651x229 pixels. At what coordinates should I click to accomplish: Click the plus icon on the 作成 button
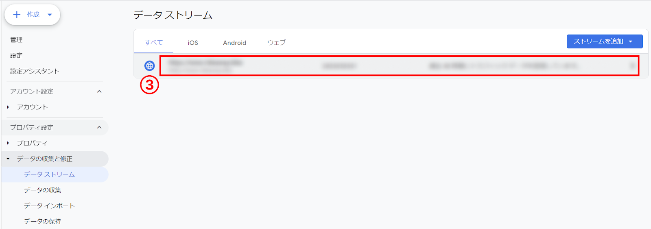[x=17, y=15]
